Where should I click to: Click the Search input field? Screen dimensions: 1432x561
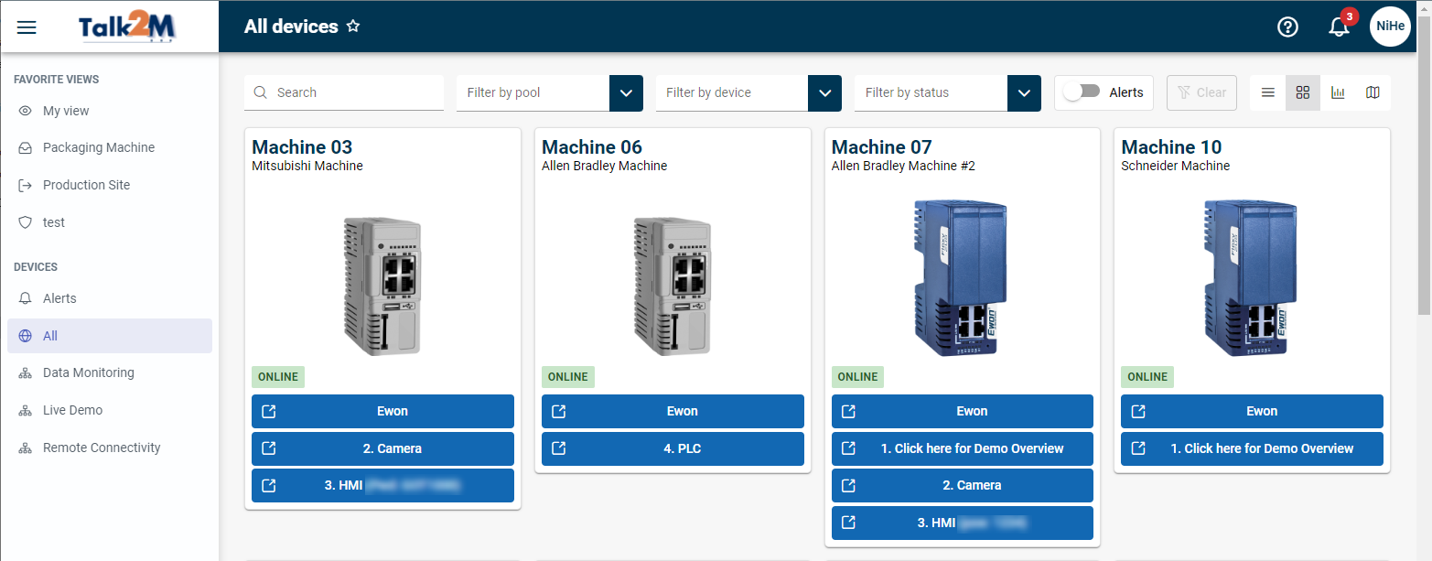point(344,92)
